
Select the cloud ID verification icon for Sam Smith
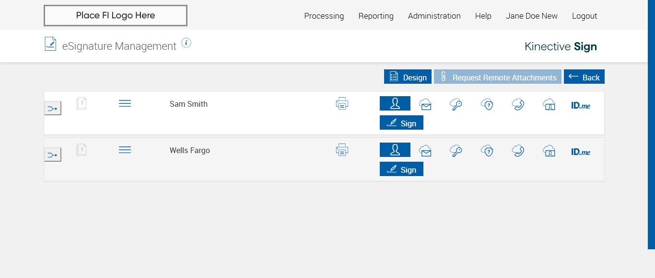click(549, 104)
